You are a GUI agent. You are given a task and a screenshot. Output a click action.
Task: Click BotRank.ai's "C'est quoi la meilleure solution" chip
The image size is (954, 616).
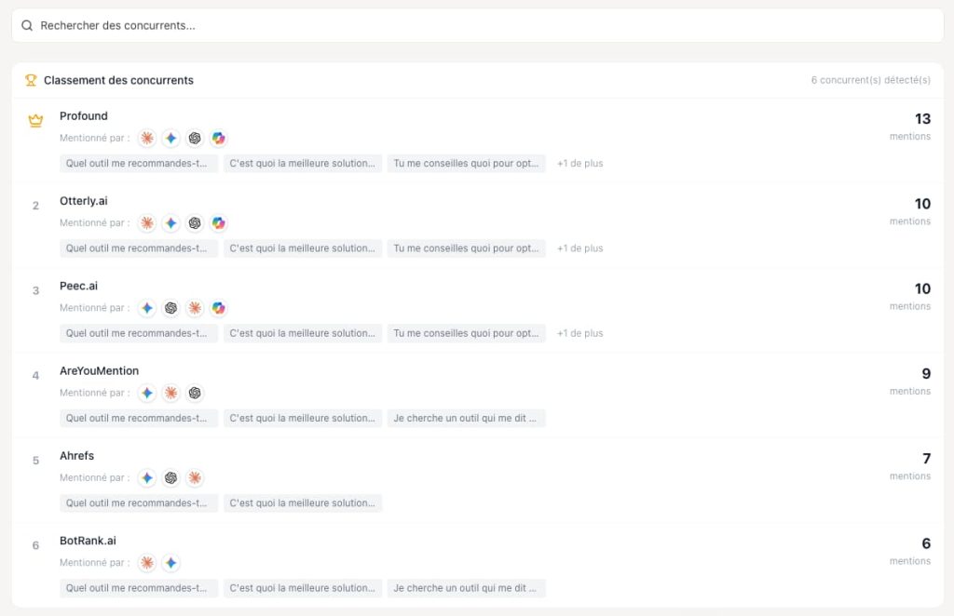(303, 589)
